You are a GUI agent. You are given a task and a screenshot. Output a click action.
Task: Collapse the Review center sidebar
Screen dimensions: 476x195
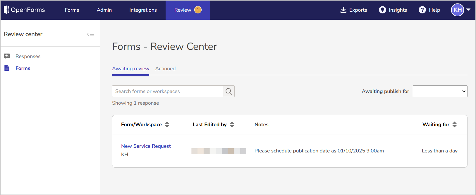(90, 34)
